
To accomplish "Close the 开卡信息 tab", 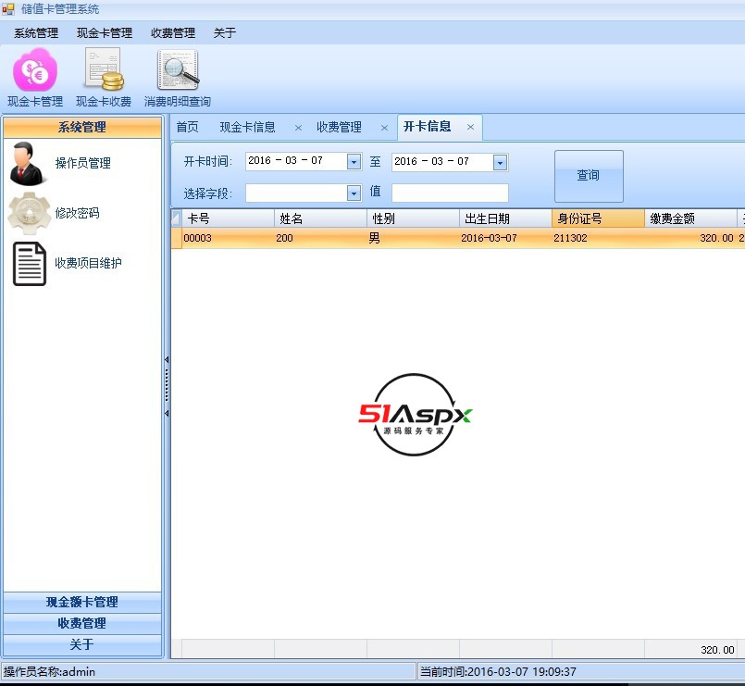I will (x=470, y=127).
